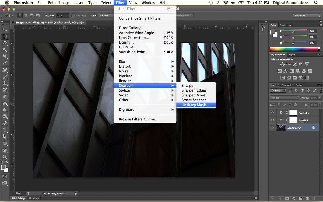Hide the Curves 1 layer
The height and width of the screenshot is (202, 323).
click(273, 113)
